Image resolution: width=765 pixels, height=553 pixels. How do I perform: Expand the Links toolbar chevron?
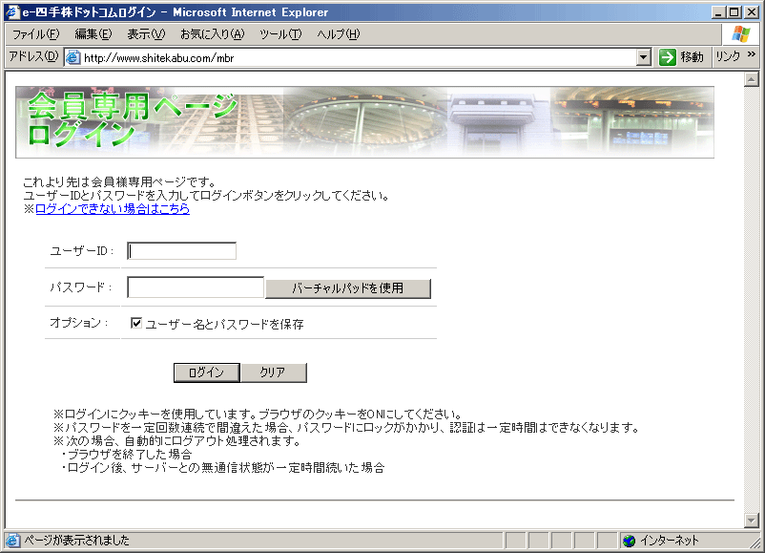coord(752,55)
